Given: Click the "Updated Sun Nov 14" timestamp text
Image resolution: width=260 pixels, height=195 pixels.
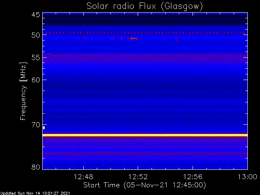Looking at the screenshot, I should click(x=35, y=193).
